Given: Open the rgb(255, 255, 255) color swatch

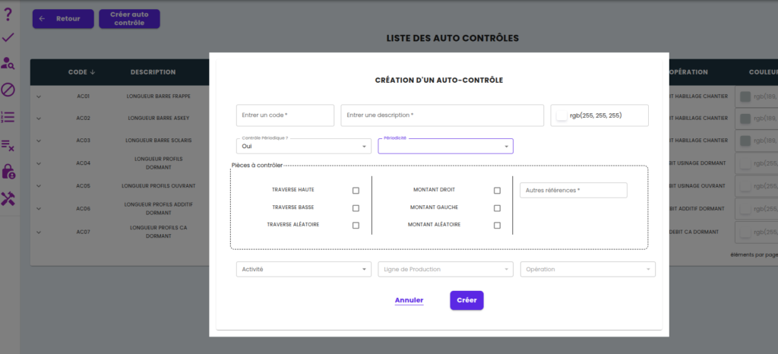Looking at the screenshot, I should tap(561, 115).
